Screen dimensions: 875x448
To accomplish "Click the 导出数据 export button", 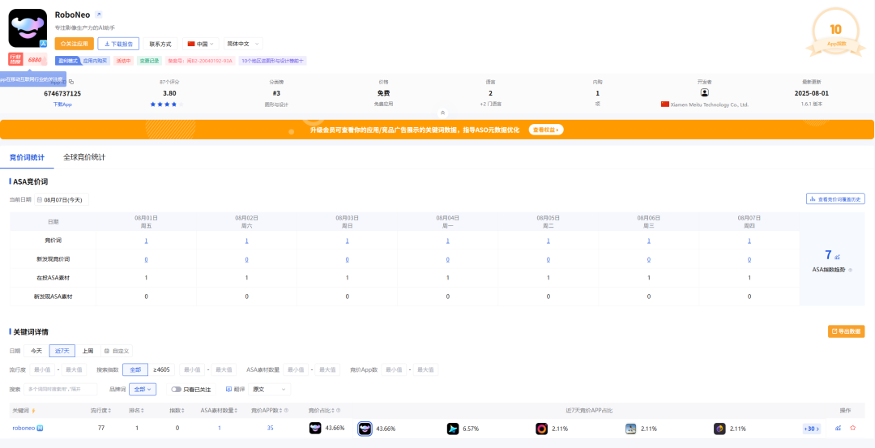I will [x=846, y=331].
